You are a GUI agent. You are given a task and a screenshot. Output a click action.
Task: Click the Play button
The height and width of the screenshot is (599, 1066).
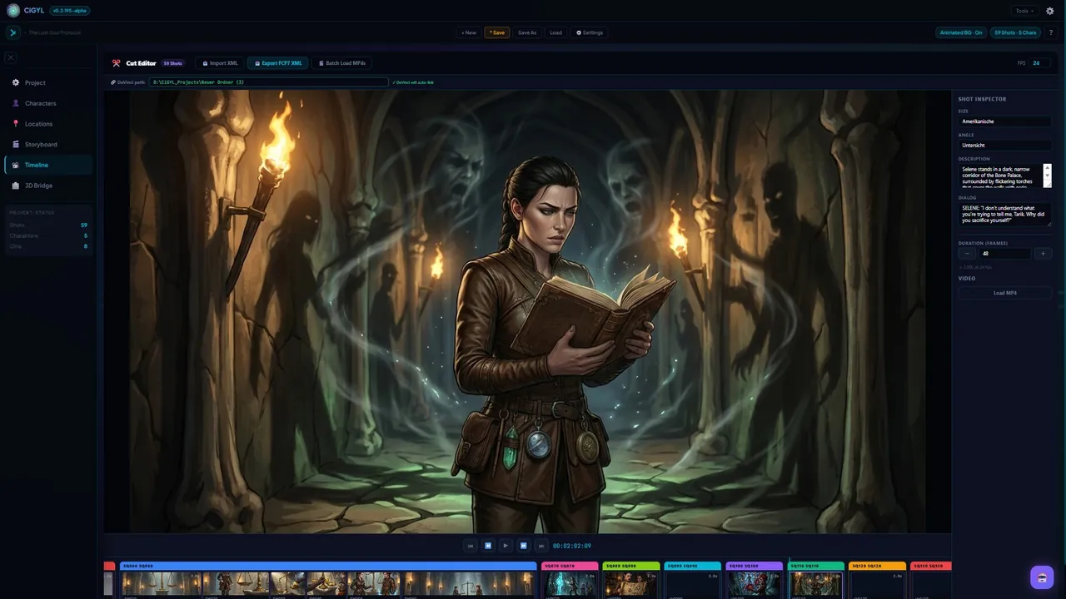506,546
